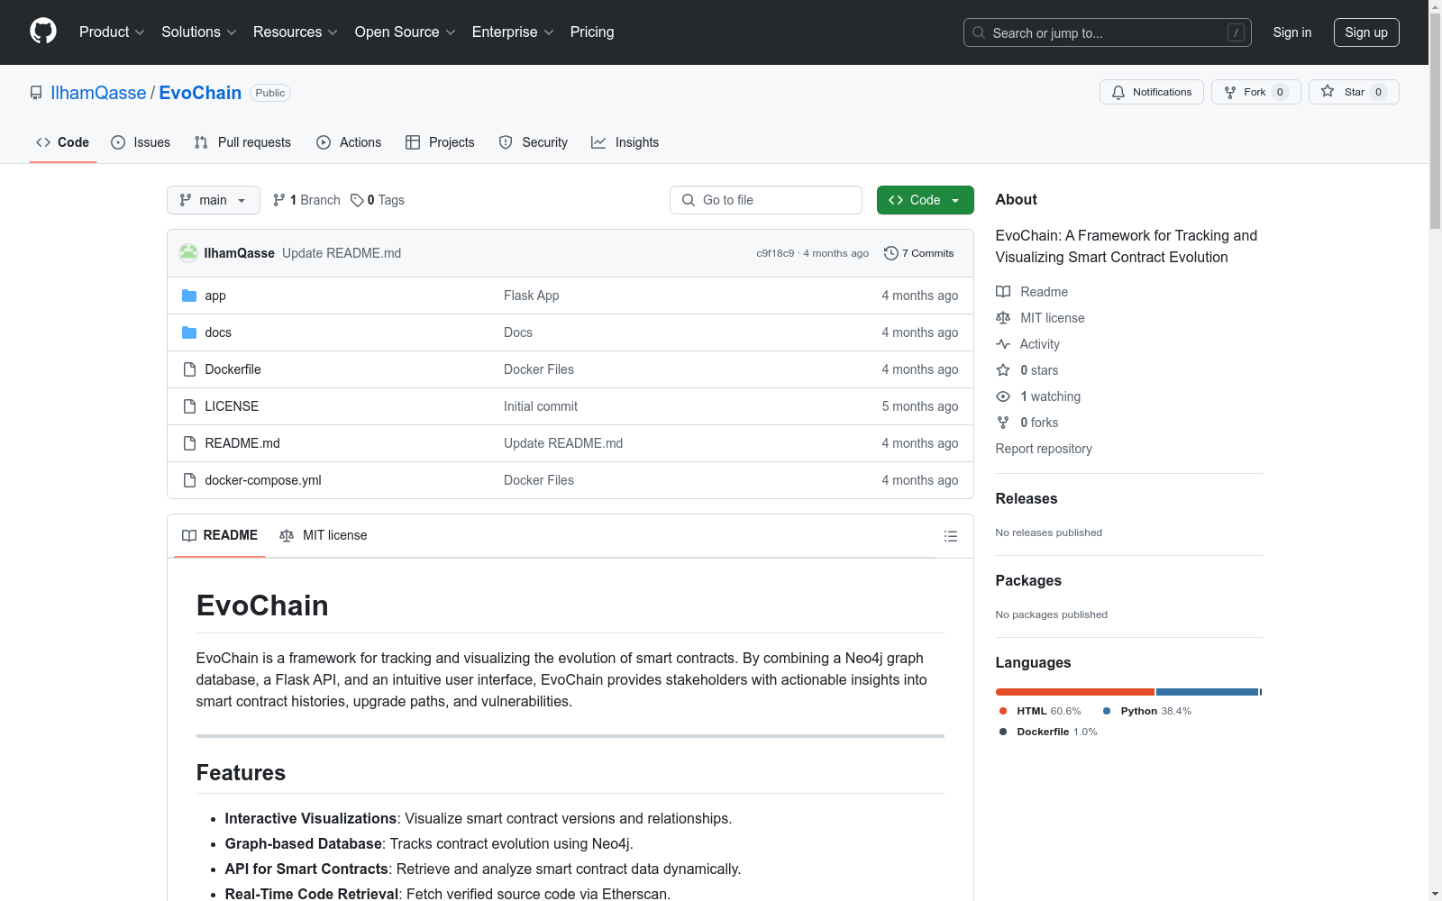Click the Fork icon button

1256,92
